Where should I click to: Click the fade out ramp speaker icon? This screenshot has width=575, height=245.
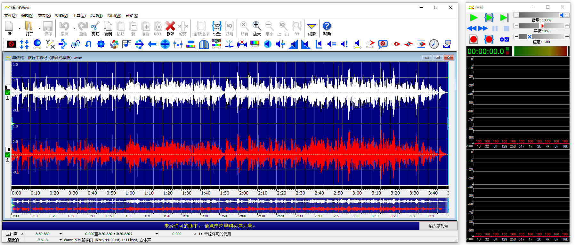tap(306, 44)
